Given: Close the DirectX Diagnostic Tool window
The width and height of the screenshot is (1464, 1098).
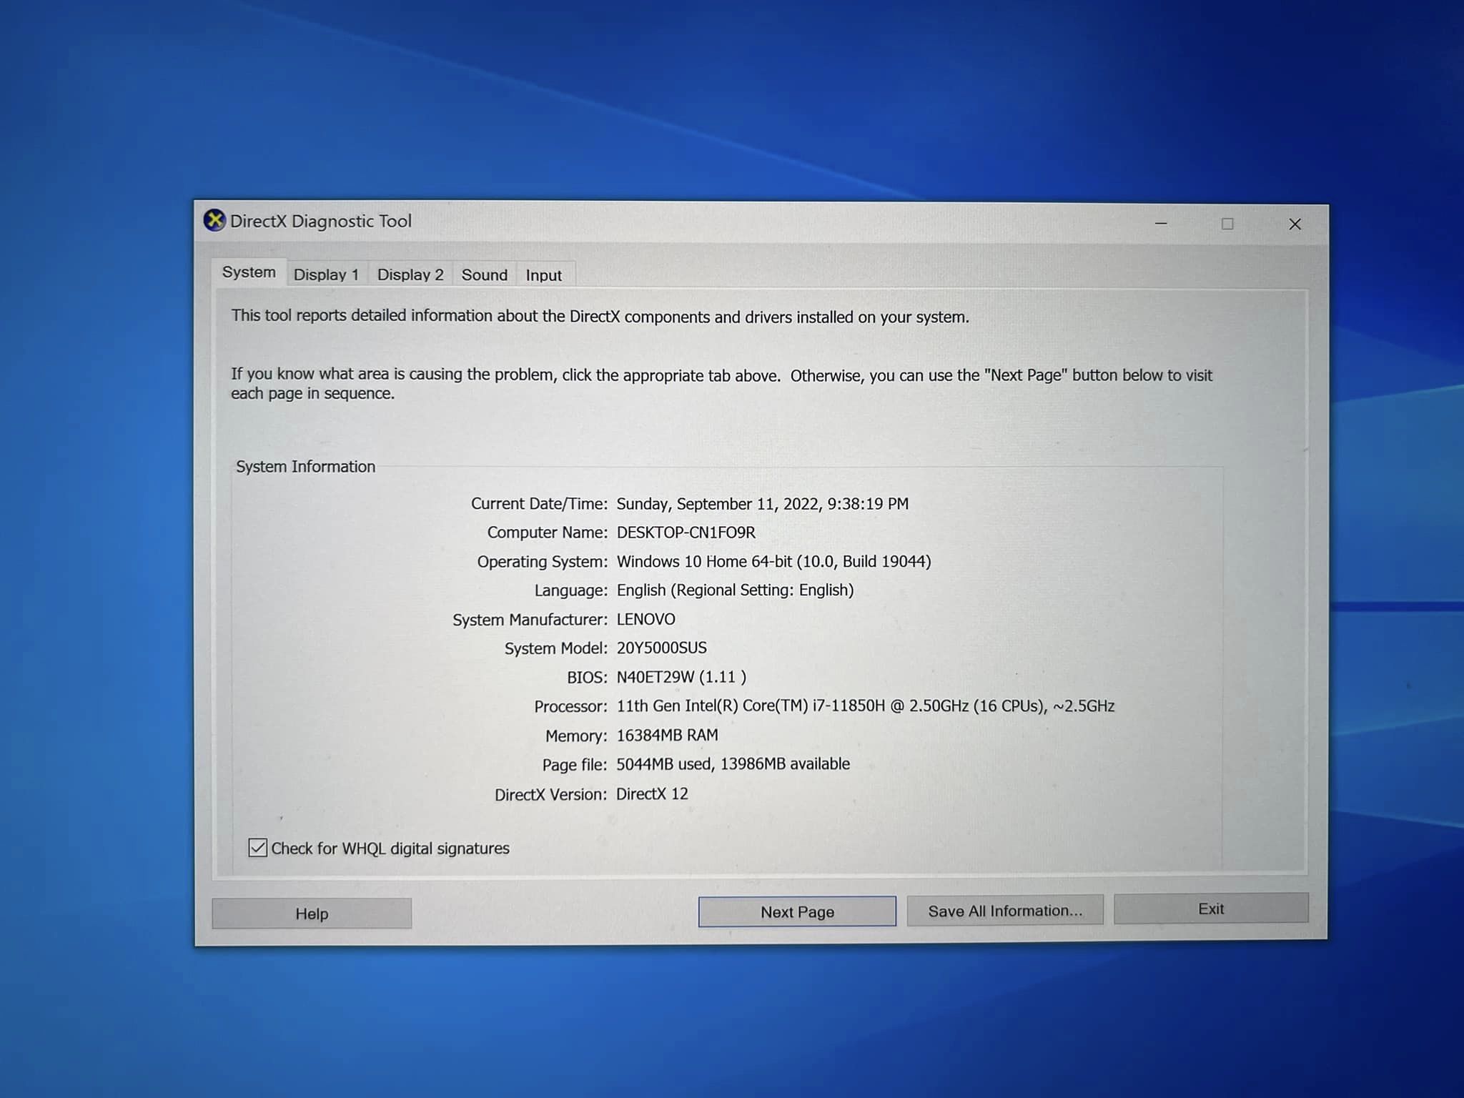Looking at the screenshot, I should click(1295, 224).
